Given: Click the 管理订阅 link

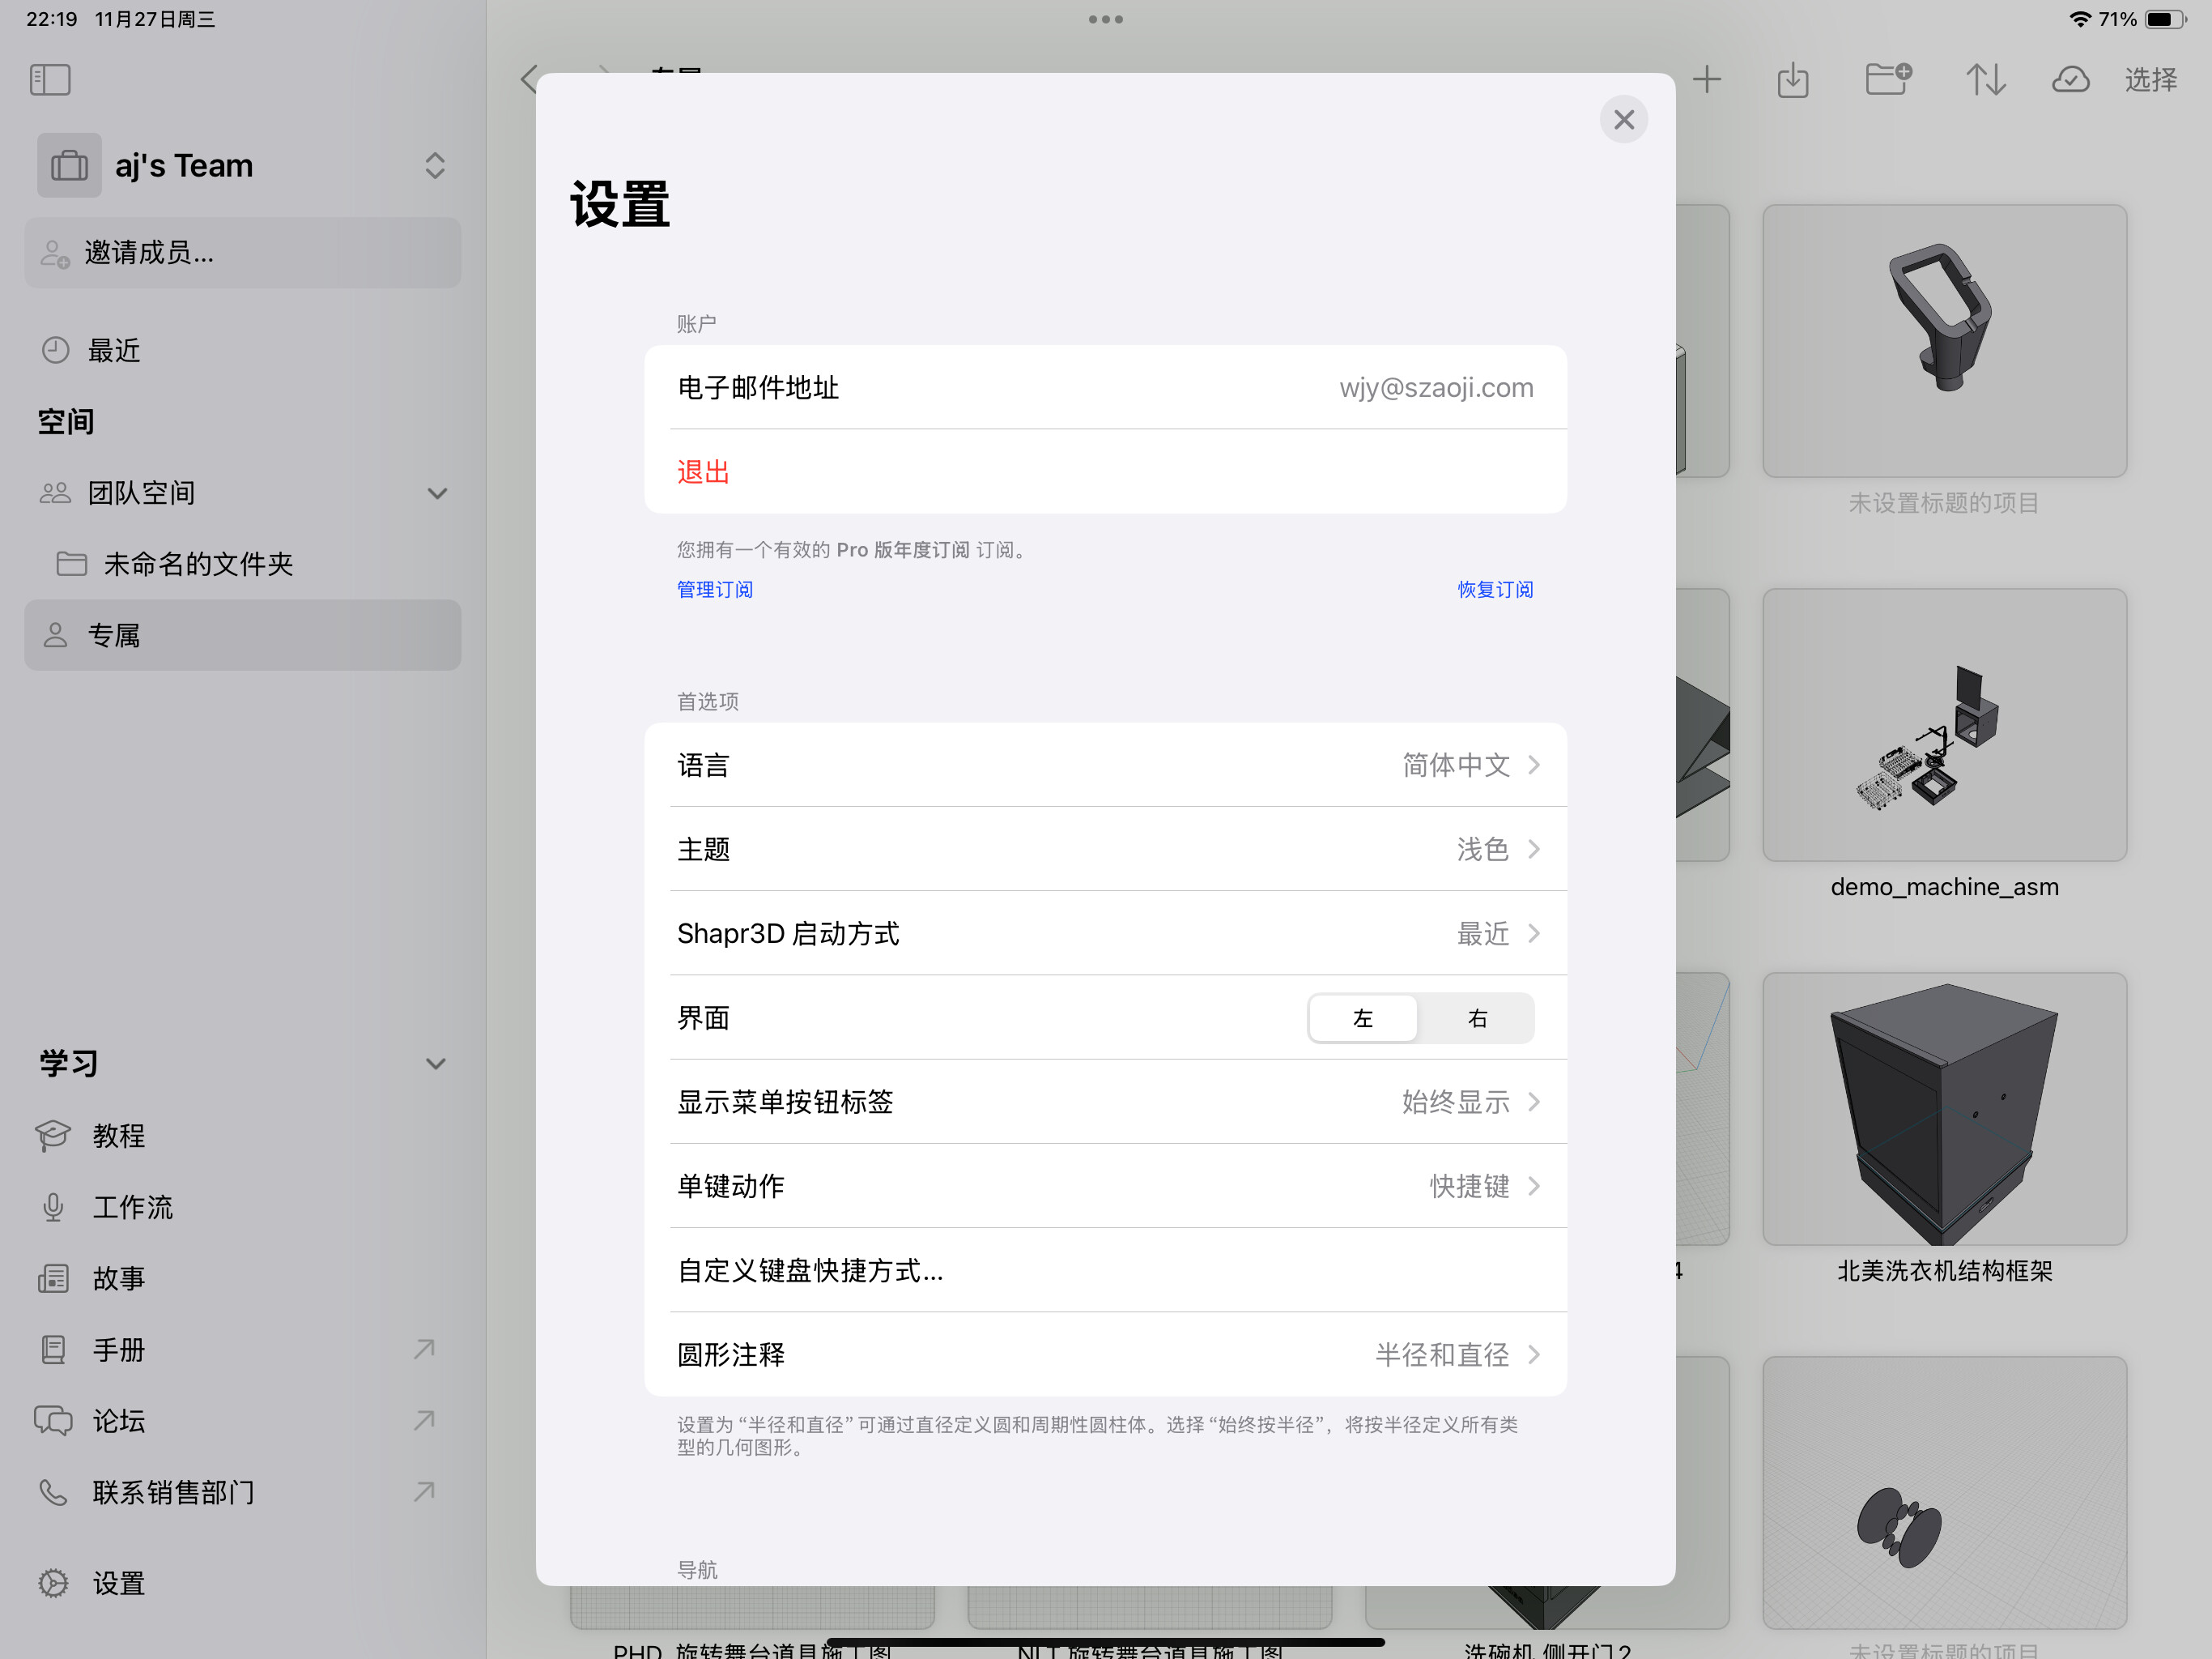Looking at the screenshot, I should click(x=715, y=590).
